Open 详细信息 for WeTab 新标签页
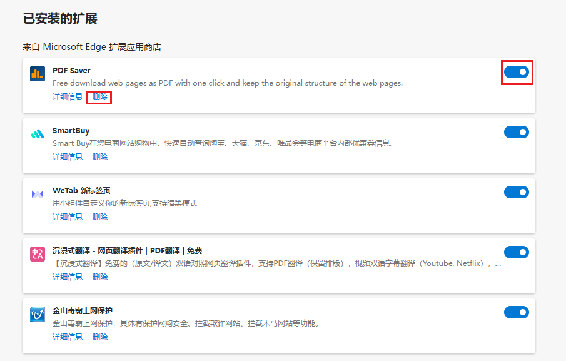The width and height of the screenshot is (566, 361). pos(67,216)
